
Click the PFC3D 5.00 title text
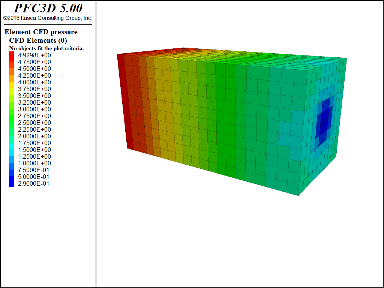click(48, 8)
